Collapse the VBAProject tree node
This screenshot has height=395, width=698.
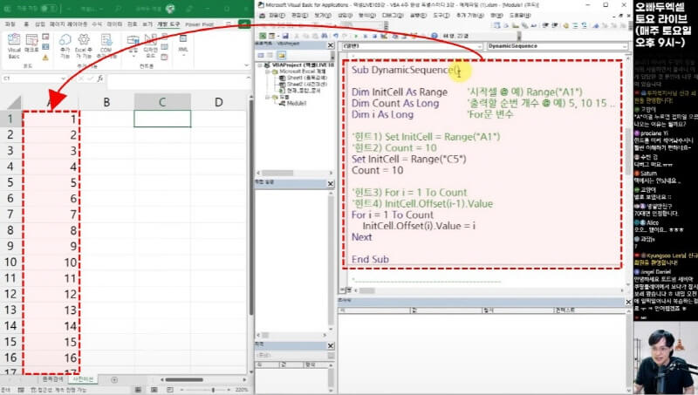click(260, 65)
